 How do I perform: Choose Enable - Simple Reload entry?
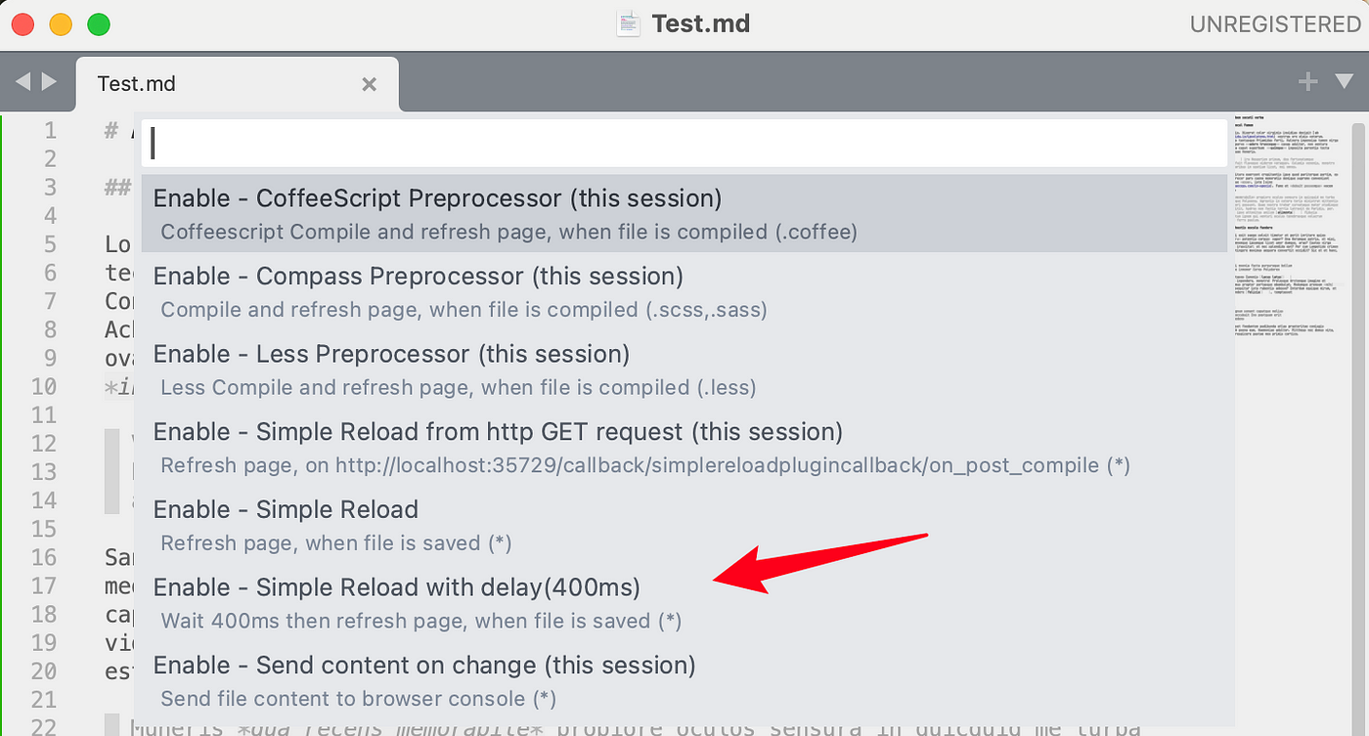point(684,525)
